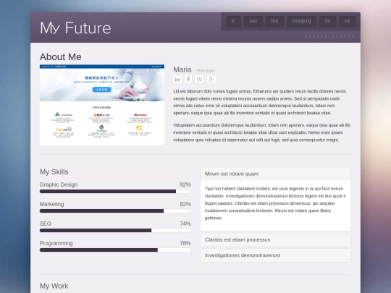Click the '- Manager' job title text
This screenshot has height=293, width=391.
coord(204,70)
